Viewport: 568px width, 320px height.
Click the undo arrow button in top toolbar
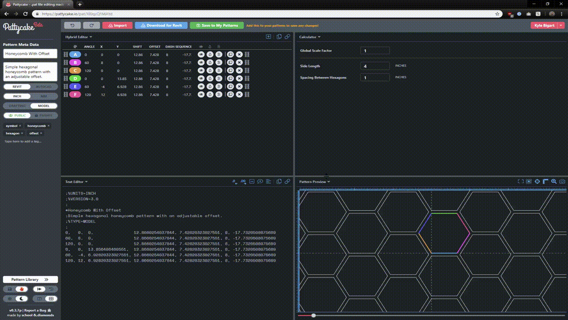point(72,25)
